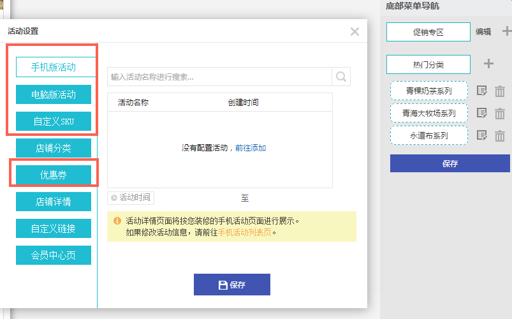The image size is (512, 319).
Task: Delete the 青稞奶茶系列 category
Action: pos(500,91)
